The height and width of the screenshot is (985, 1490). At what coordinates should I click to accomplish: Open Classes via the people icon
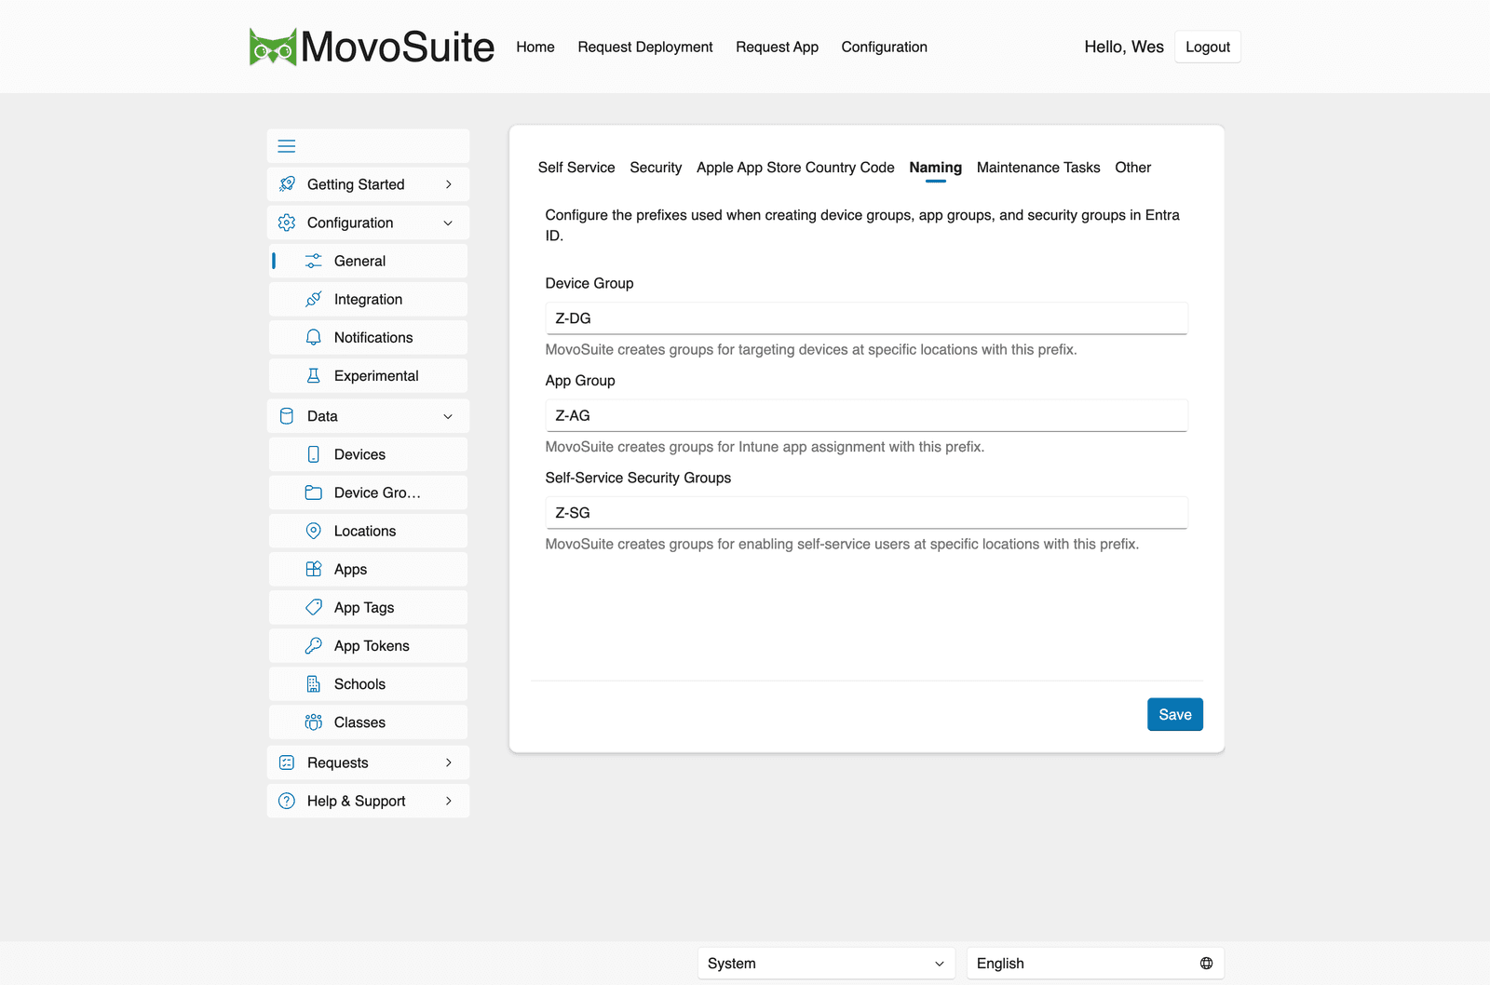(x=314, y=722)
